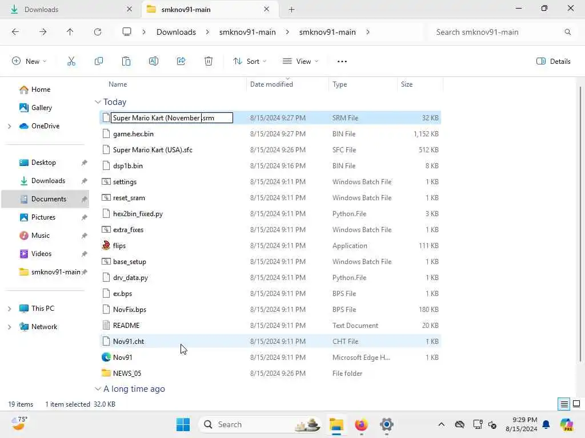Click the Rename icon in toolbar
Screen dimensions: 585x438
click(x=153, y=62)
